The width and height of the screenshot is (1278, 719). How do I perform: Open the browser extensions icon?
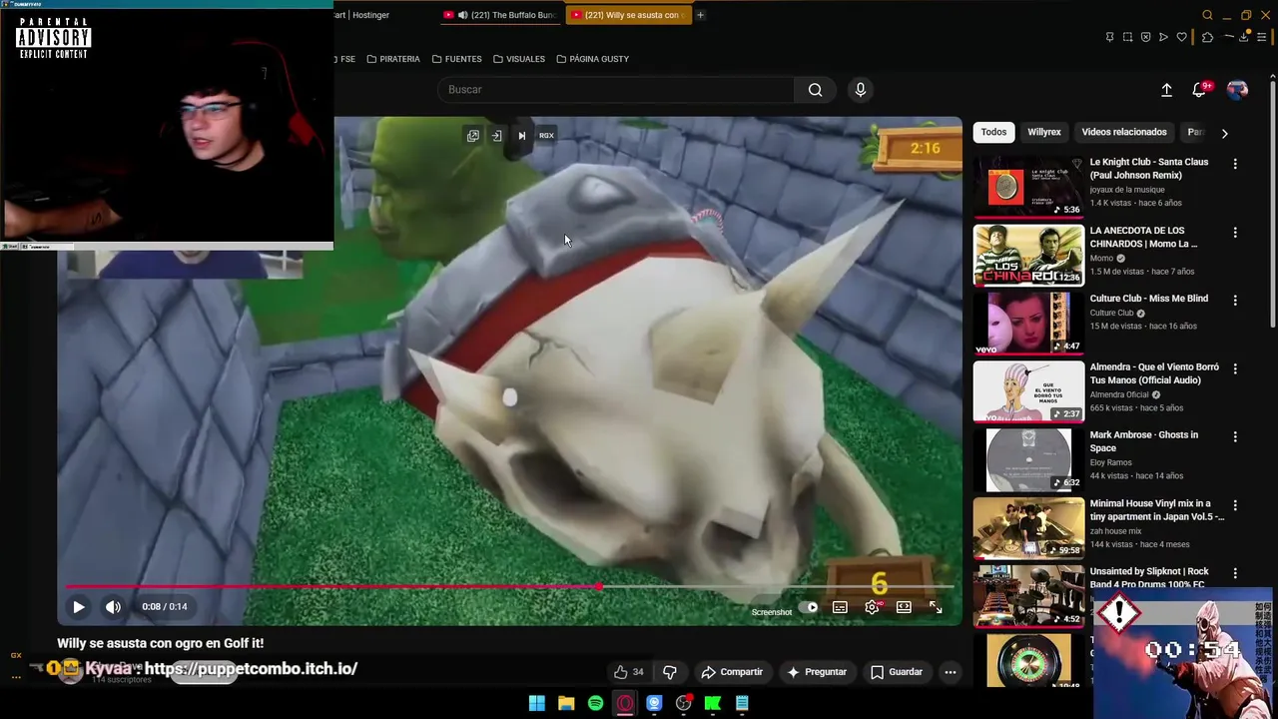coord(1207,37)
